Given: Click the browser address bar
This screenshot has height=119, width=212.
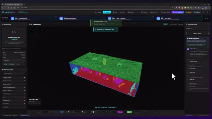Looking at the screenshot, I should (95, 8).
